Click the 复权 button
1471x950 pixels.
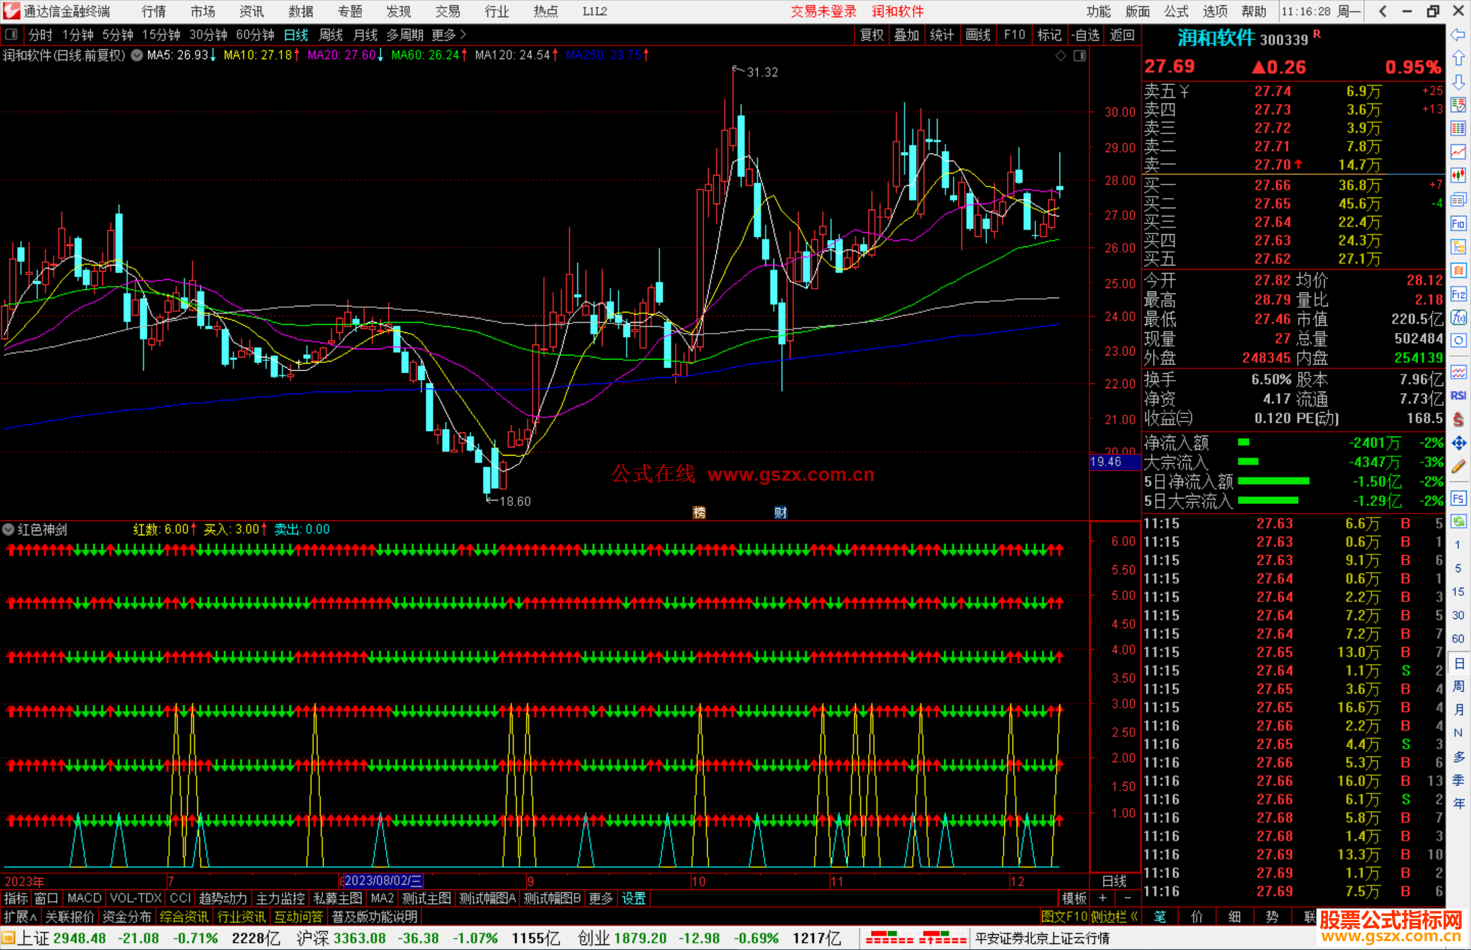pos(871,35)
